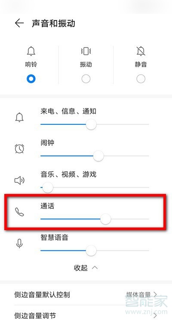Tap the ringing bell icon above 响铃

pyautogui.click(x=31, y=51)
